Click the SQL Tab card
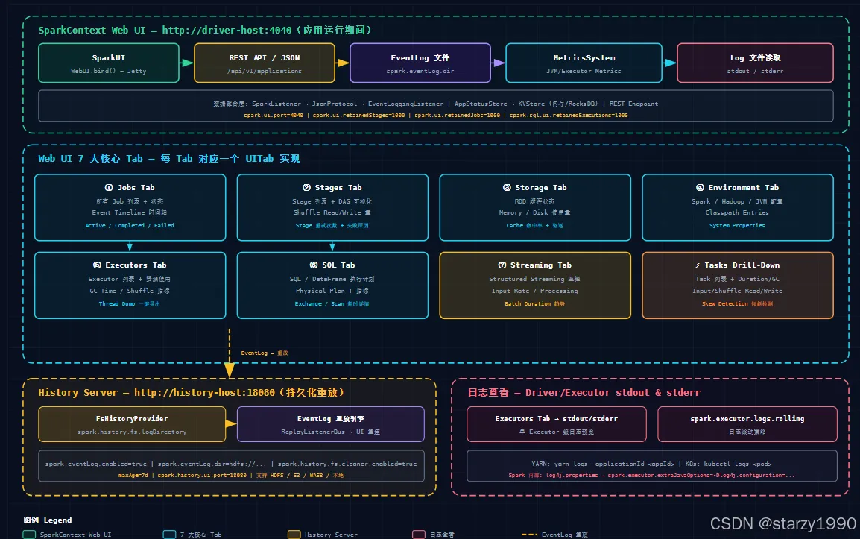The width and height of the screenshot is (860, 539). [332, 286]
